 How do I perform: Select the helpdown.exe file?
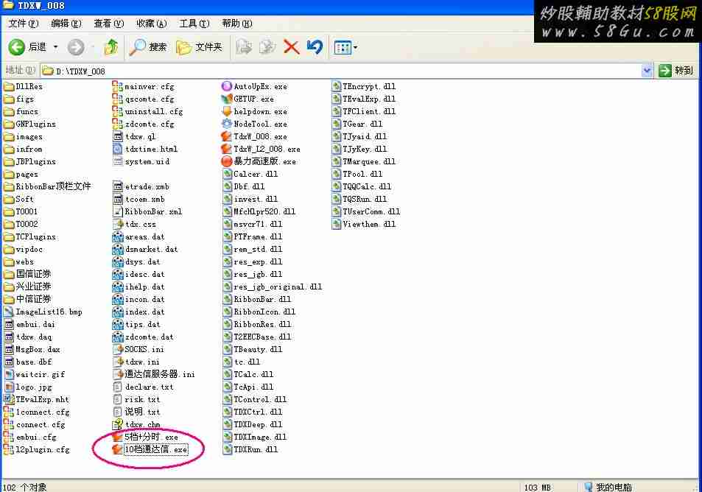255,111
